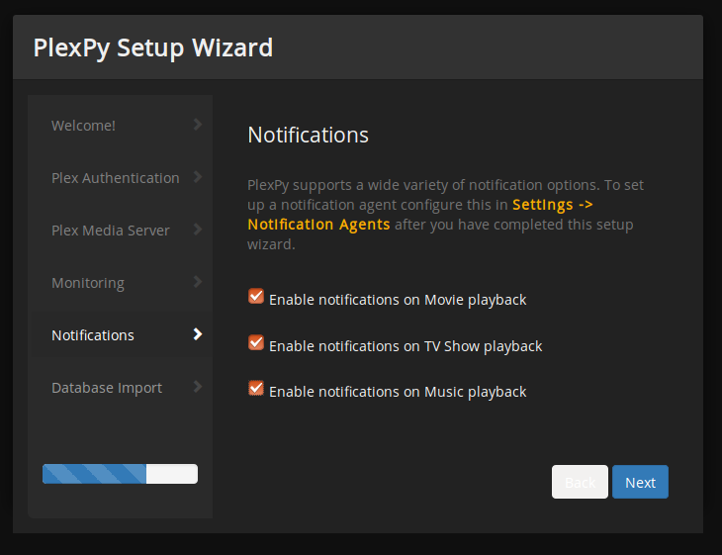Click the 'Enable notifications on TV Show playback' label

pos(406,346)
